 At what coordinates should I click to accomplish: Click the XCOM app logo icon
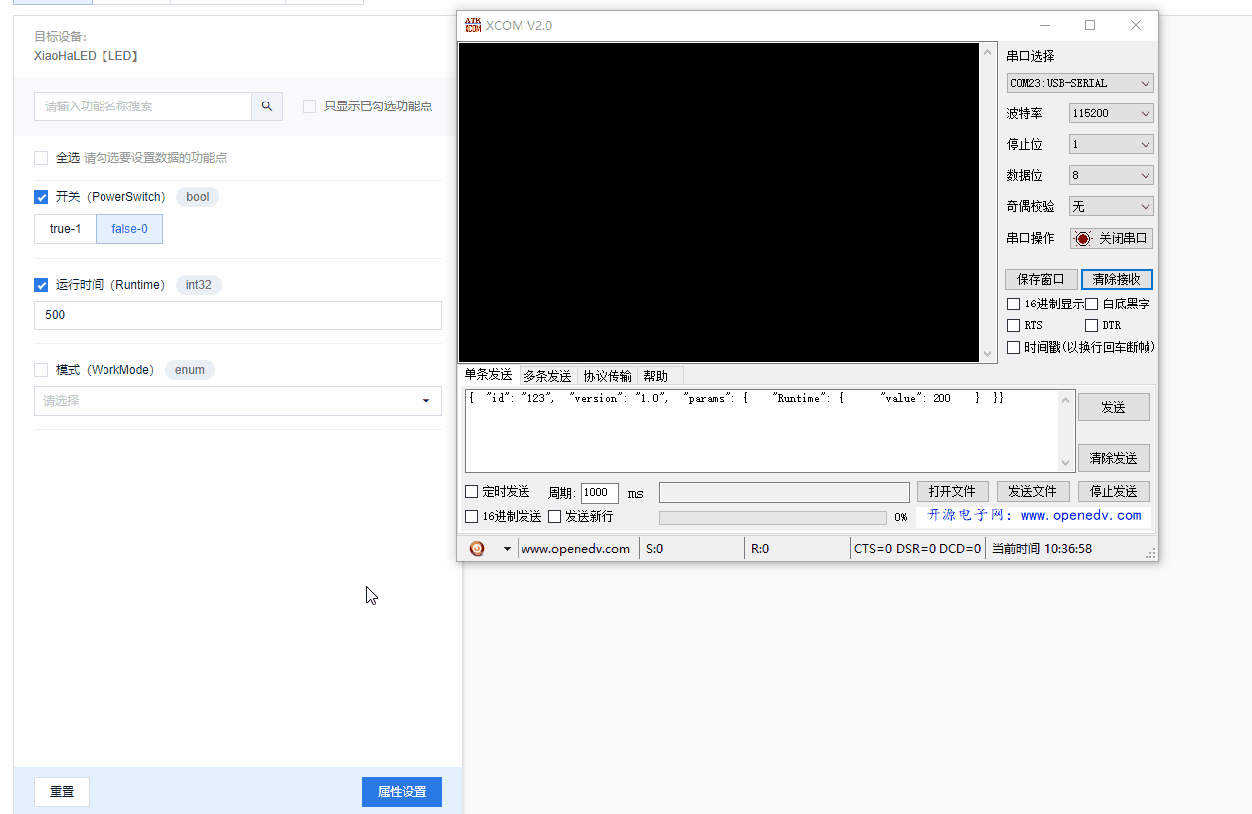point(473,25)
